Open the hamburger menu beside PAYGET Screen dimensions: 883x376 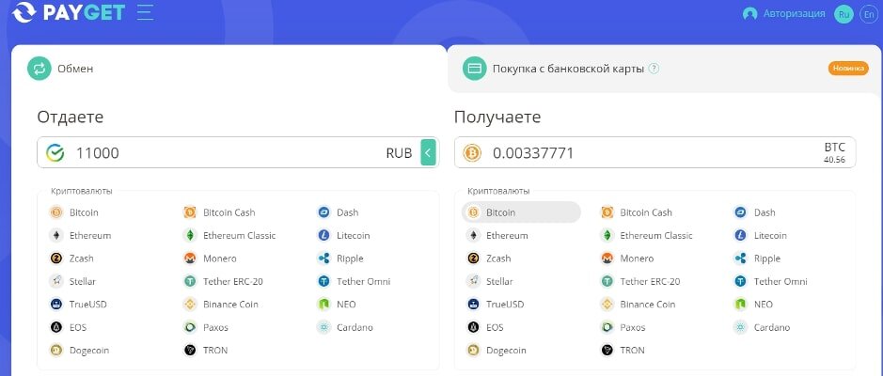(146, 12)
